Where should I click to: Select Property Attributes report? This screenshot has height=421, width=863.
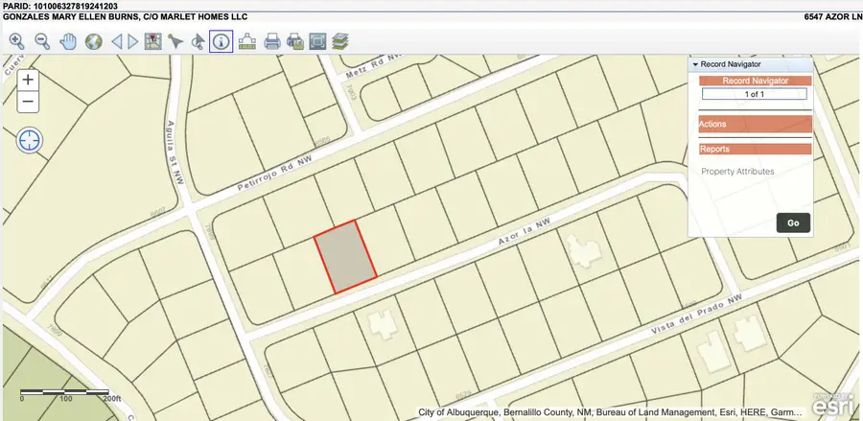(737, 172)
